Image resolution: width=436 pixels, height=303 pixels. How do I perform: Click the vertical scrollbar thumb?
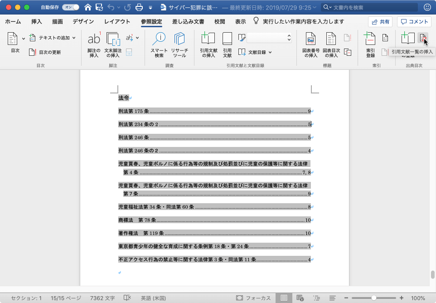433,274
